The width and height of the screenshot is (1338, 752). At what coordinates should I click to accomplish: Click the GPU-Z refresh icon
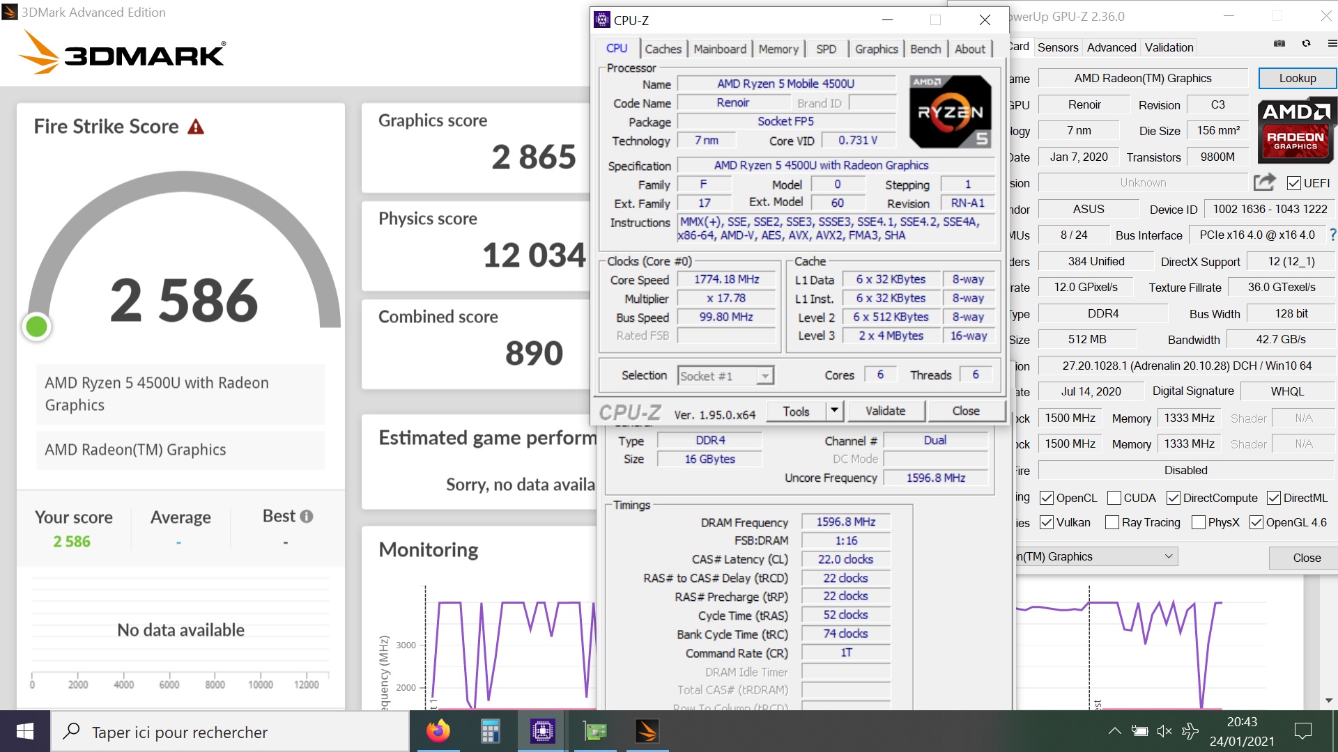pyautogui.click(x=1306, y=43)
